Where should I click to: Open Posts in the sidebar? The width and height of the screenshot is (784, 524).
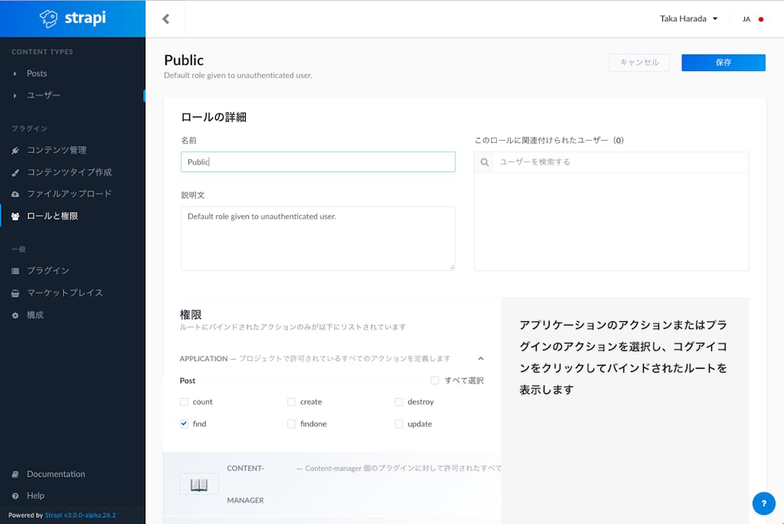pyautogui.click(x=37, y=73)
